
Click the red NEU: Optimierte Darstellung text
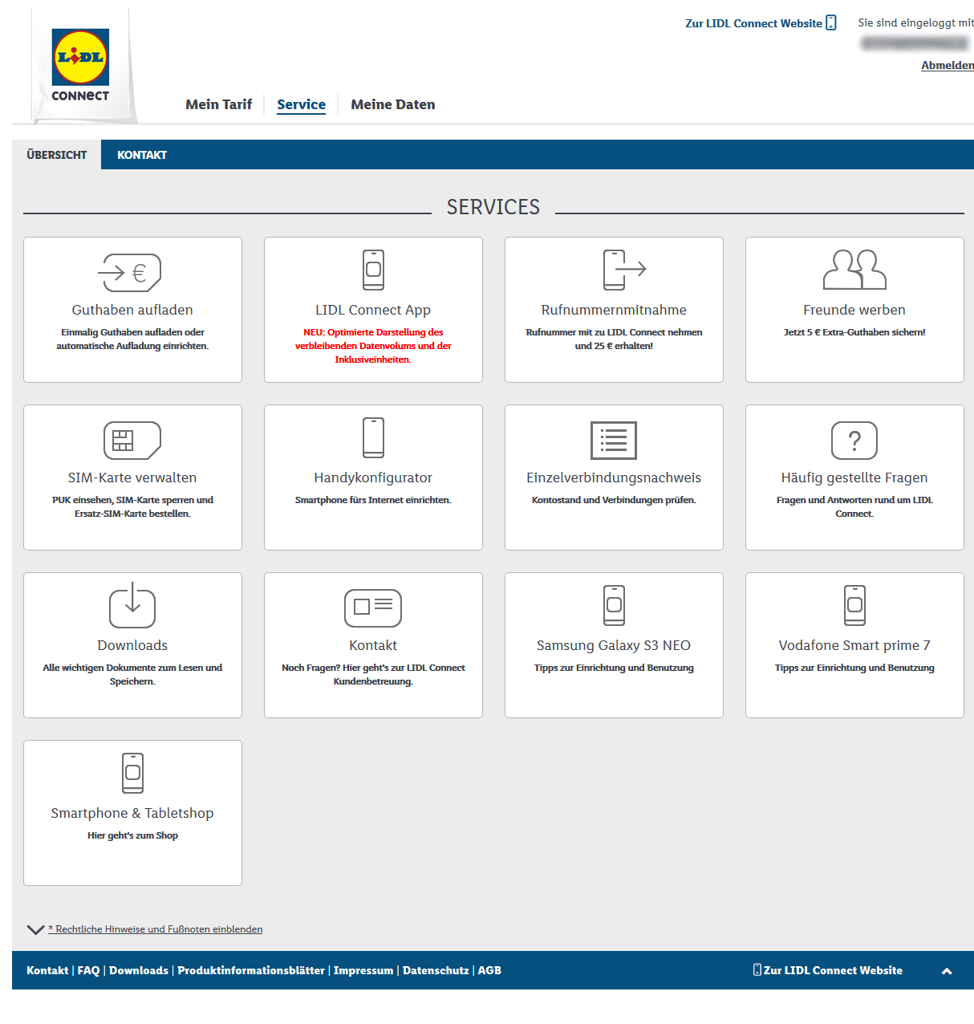click(373, 346)
